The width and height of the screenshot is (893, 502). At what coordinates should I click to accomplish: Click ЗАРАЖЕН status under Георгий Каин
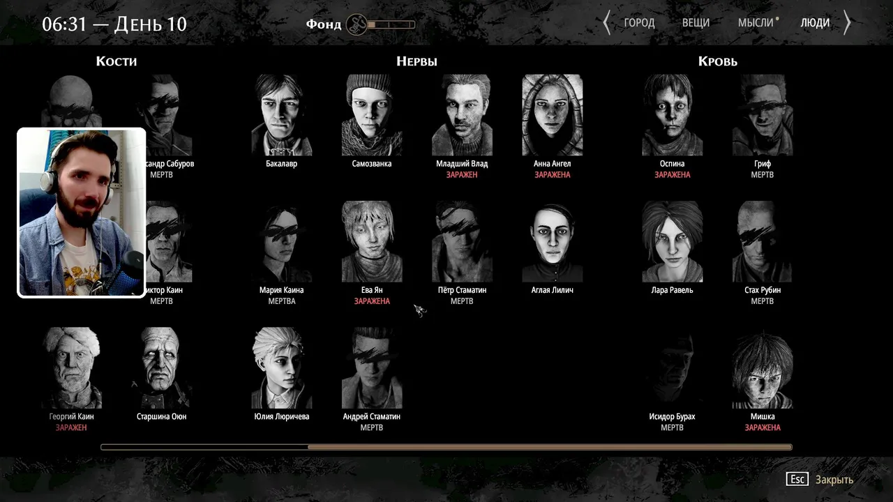point(71,427)
